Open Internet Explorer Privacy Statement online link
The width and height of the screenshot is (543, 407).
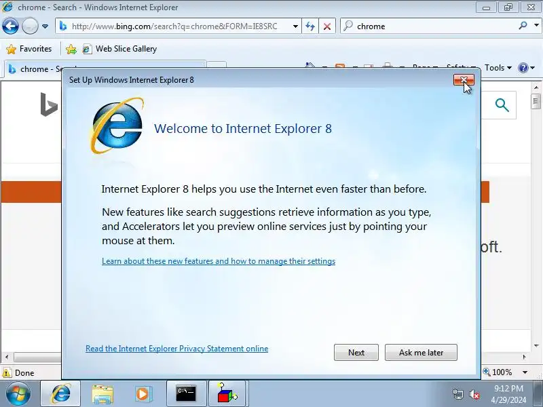point(176,349)
